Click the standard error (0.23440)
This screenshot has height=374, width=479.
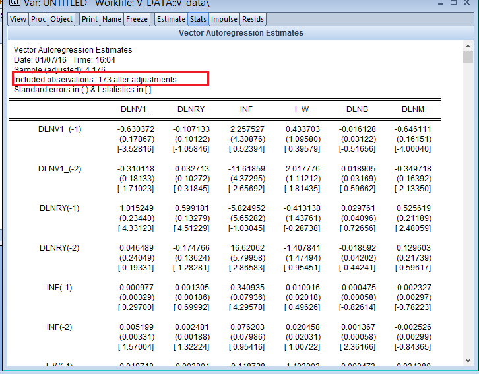(x=137, y=218)
